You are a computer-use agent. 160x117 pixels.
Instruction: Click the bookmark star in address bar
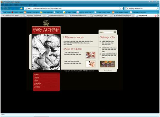pyautogui.click(x=120, y=8)
